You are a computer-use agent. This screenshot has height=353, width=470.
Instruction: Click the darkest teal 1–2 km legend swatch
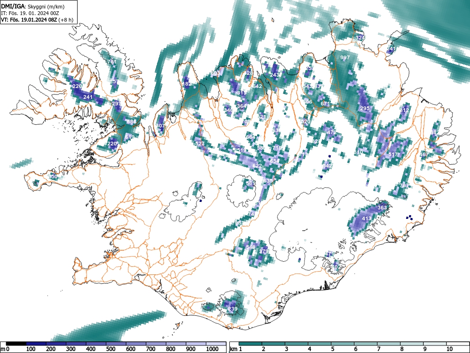(x=251, y=343)
